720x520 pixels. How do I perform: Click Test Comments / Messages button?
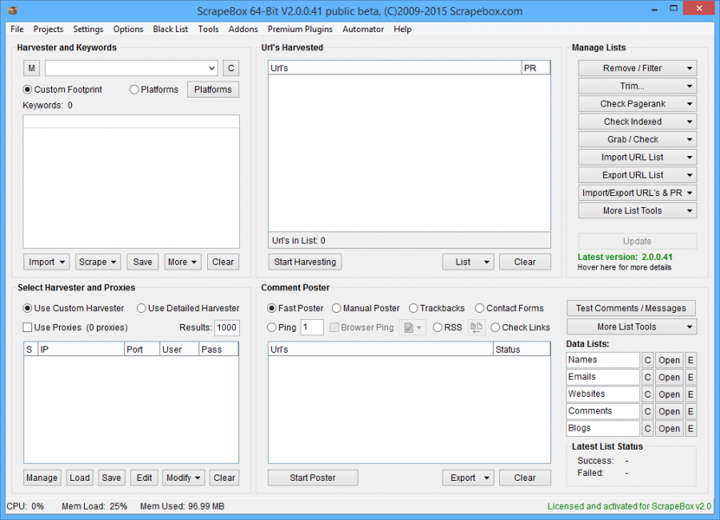pyautogui.click(x=631, y=308)
